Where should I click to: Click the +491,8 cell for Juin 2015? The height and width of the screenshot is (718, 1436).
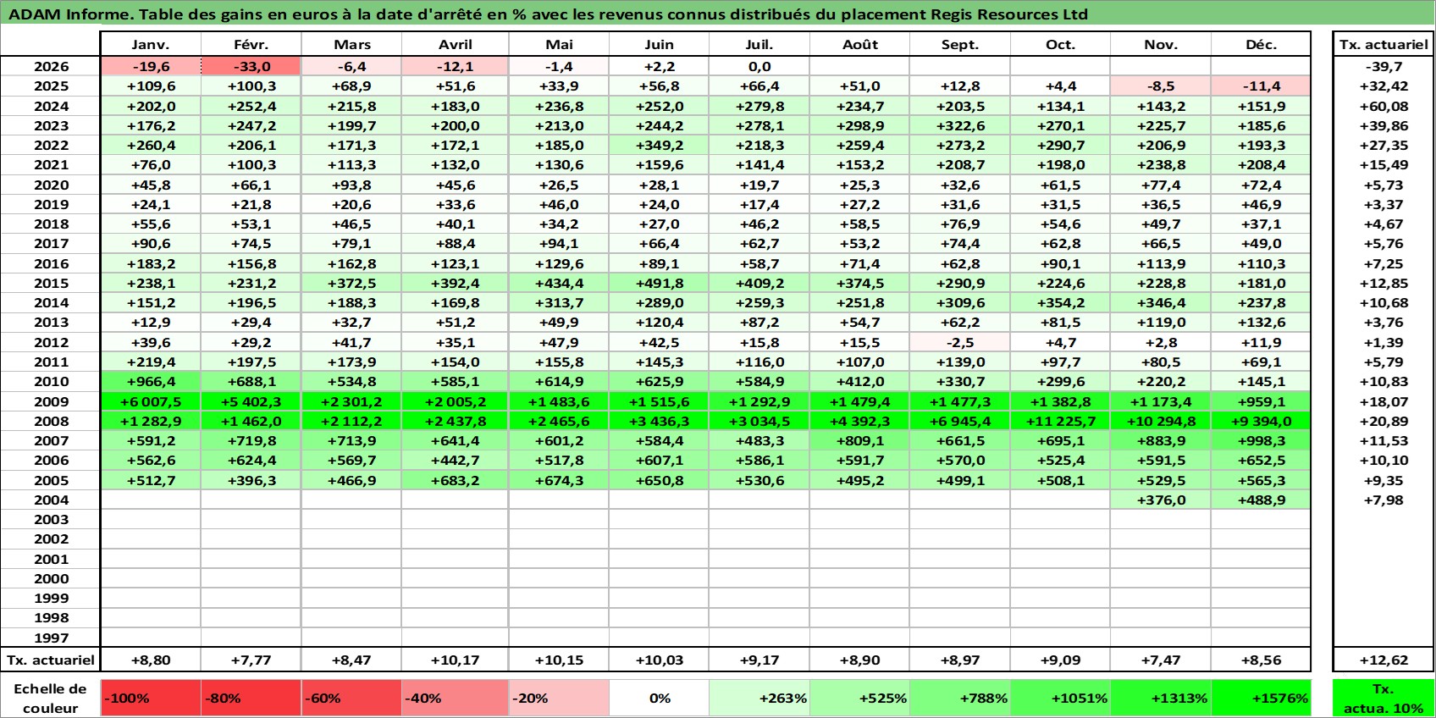click(659, 283)
